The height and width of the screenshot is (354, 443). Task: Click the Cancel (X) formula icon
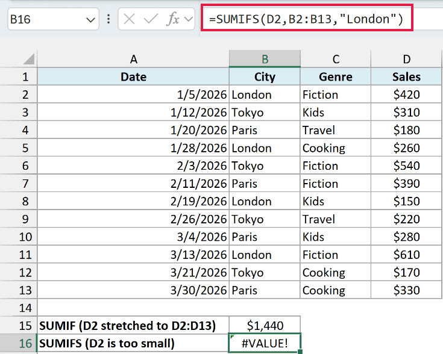tap(129, 19)
